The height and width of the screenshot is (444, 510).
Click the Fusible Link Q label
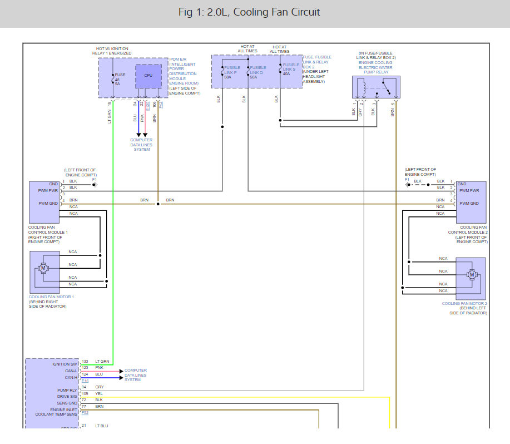coord(258,70)
